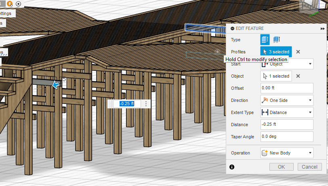Confirm the feature edit with OK
The width and height of the screenshot is (328, 186).
click(282, 167)
